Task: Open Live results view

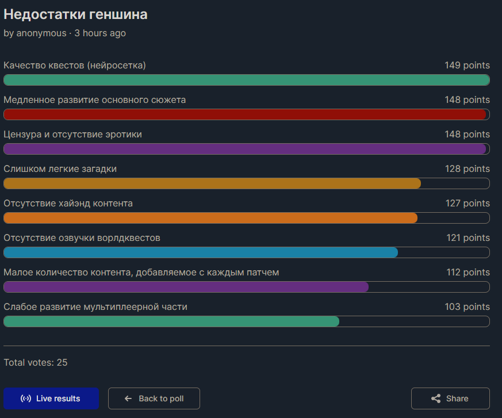Action: pos(51,398)
